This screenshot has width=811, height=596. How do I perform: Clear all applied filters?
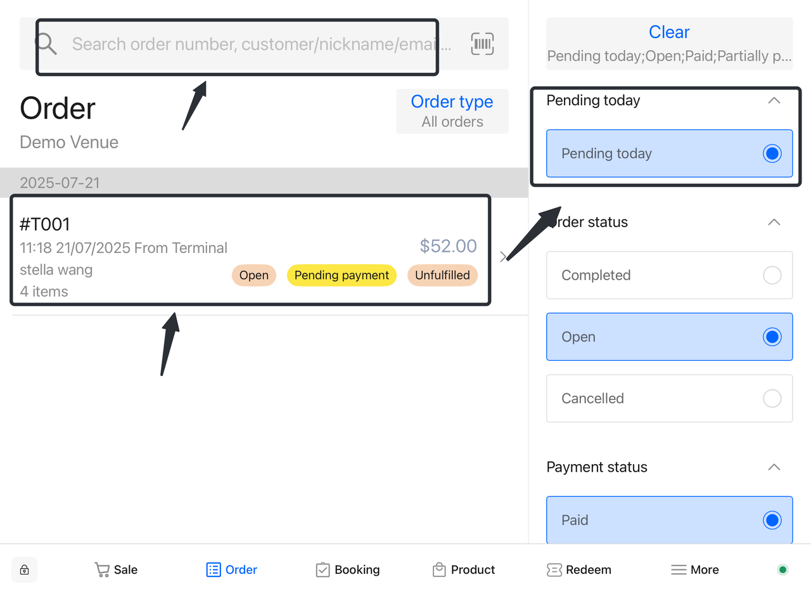(669, 32)
